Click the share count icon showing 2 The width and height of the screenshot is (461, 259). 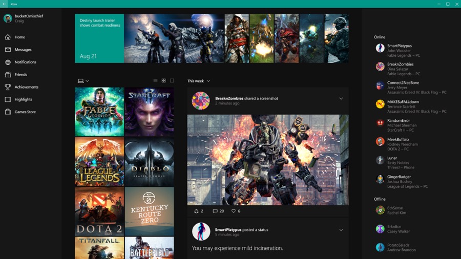coord(196,211)
